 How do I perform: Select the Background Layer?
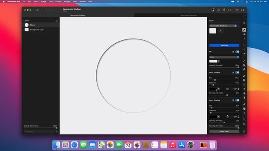pos(41,30)
